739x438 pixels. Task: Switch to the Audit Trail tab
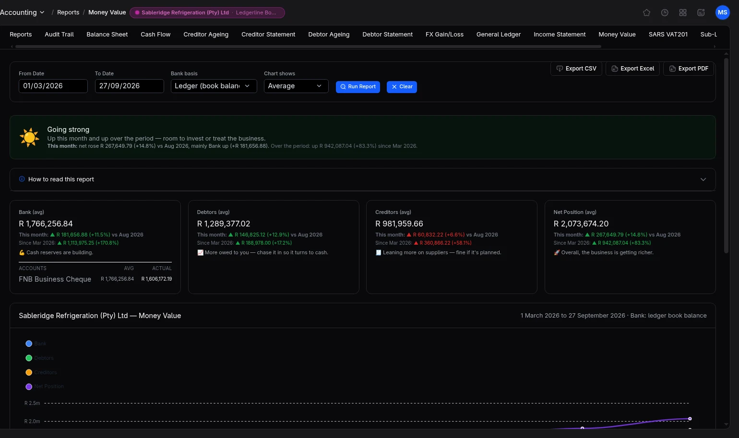[x=59, y=35]
